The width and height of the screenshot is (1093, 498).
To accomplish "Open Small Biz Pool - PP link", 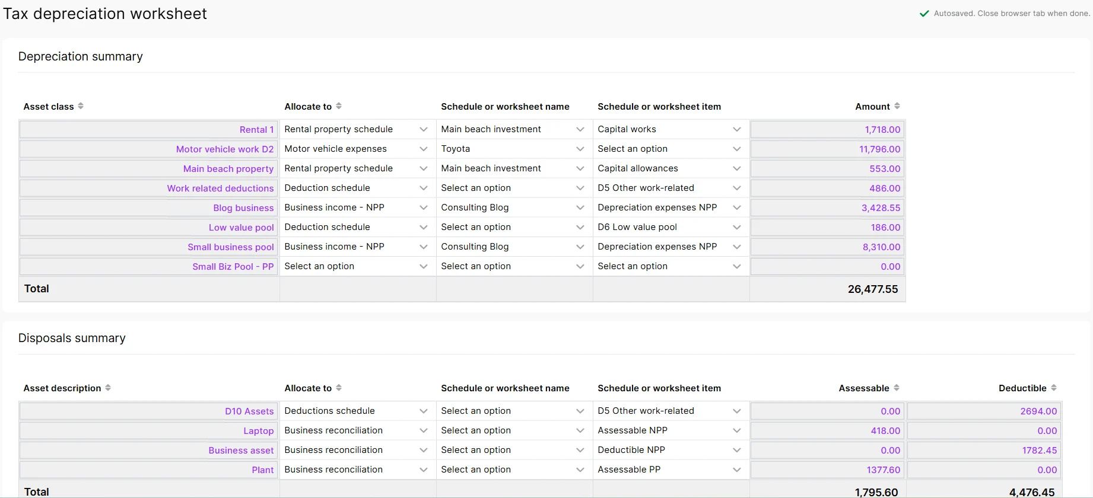I will click(x=233, y=267).
